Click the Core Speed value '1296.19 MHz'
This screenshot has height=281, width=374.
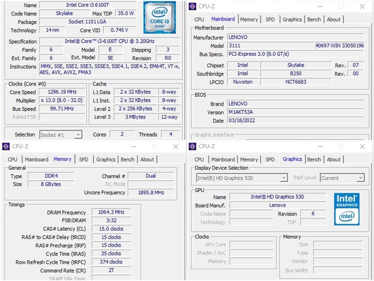tap(62, 92)
